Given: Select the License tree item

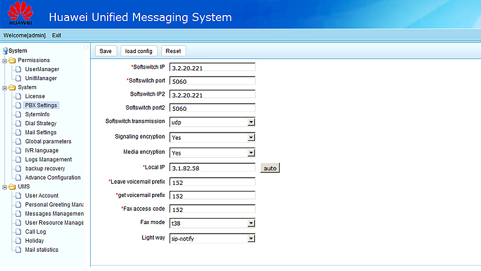Looking at the screenshot, I should [35, 96].
